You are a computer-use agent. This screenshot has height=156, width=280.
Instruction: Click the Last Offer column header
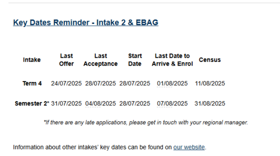[66, 60]
